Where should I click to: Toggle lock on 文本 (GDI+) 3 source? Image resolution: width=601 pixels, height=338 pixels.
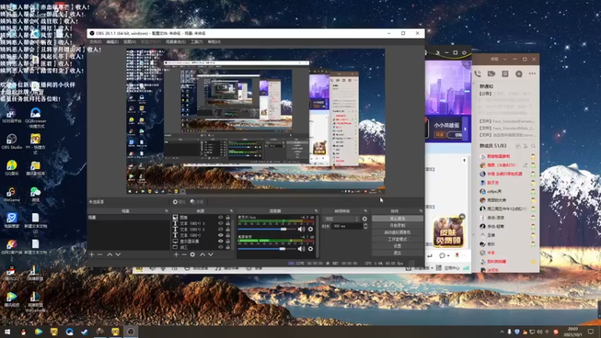pyautogui.click(x=228, y=223)
